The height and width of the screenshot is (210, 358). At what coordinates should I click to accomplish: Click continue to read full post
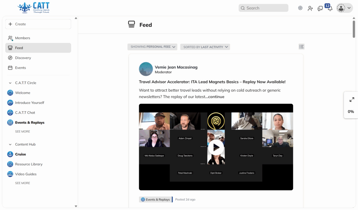tap(216, 97)
